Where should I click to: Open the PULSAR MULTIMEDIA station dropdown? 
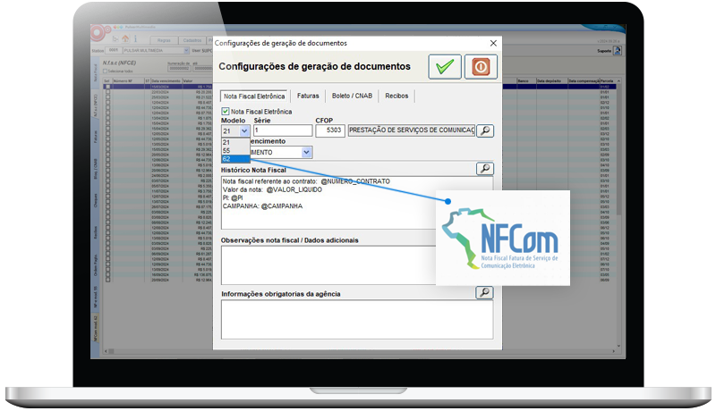point(186,51)
